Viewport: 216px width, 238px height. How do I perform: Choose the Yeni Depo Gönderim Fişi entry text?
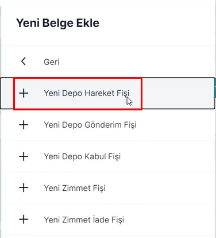point(90,125)
